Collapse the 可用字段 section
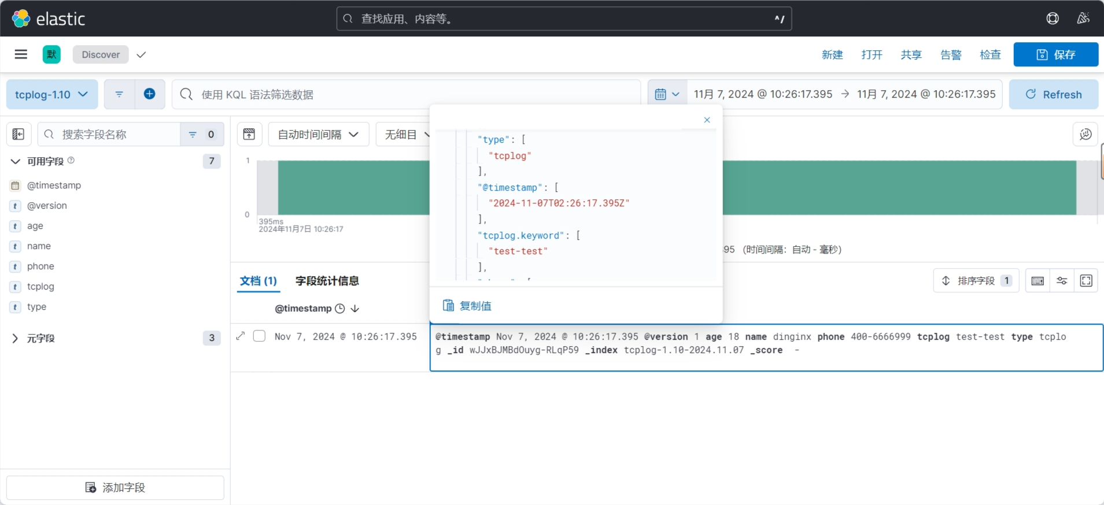The image size is (1104, 505). [x=15, y=161]
